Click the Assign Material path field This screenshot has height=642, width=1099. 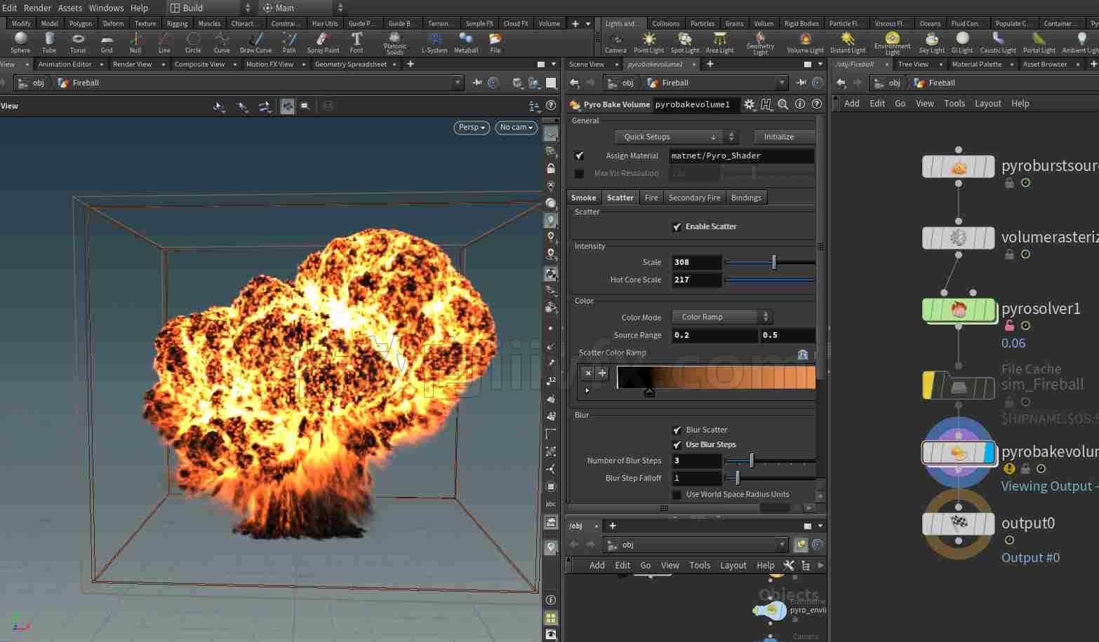pyautogui.click(x=742, y=156)
